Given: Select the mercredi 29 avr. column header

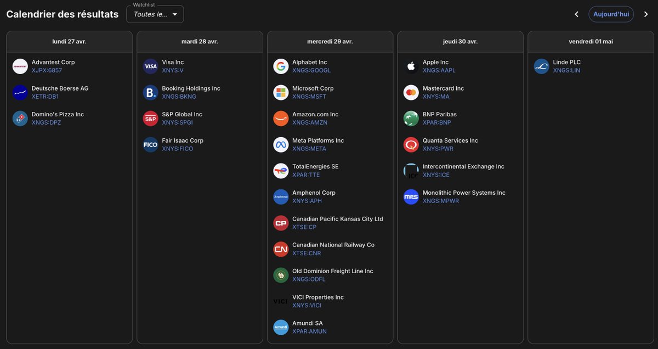Looking at the screenshot, I should [x=330, y=42].
